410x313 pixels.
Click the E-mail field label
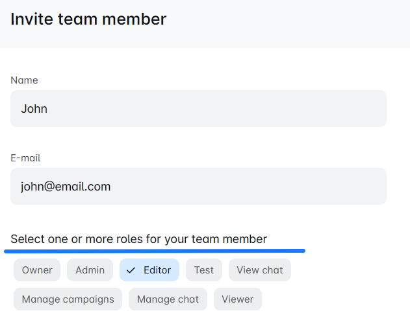click(26, 158)
